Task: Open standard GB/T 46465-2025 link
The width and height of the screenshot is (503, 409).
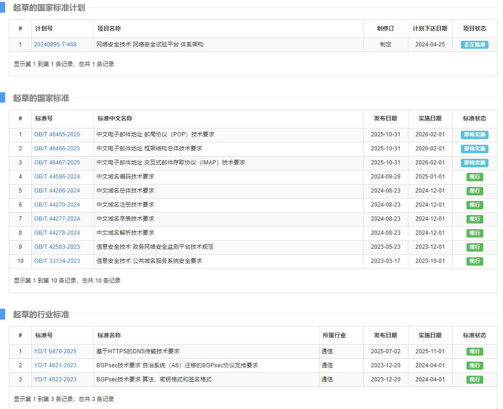Action: click(x=57, y=134)
